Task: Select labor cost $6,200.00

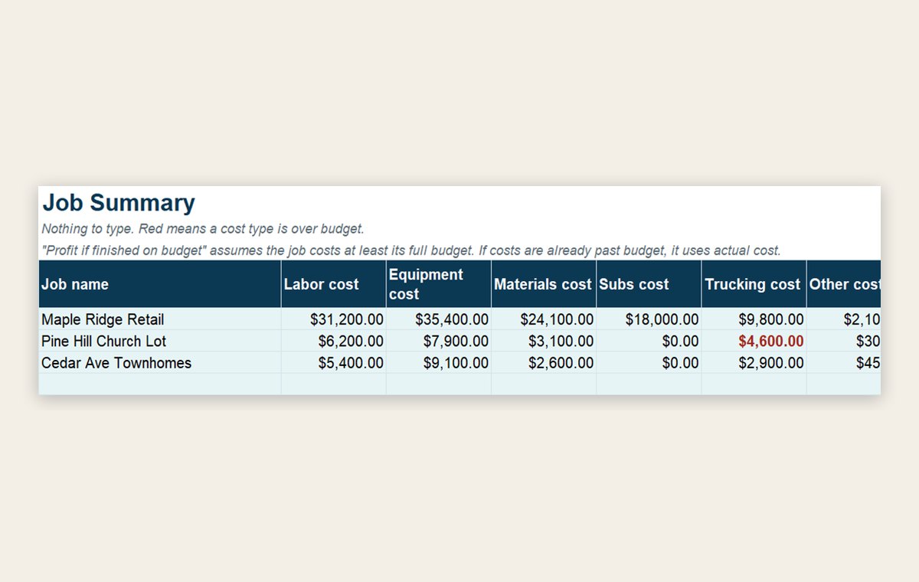Action: pyautogui.click(x=333, y=341)
